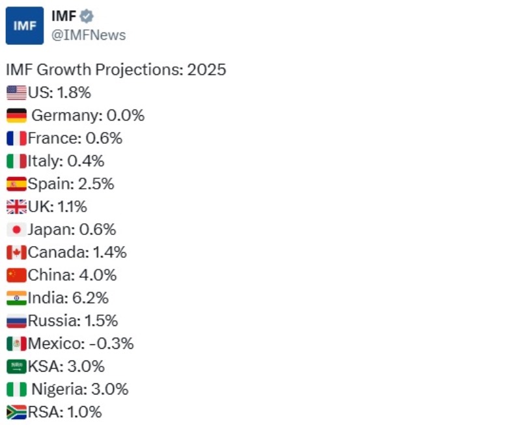
Task: Click the Germany flag emoji
Action: point(17,115)
